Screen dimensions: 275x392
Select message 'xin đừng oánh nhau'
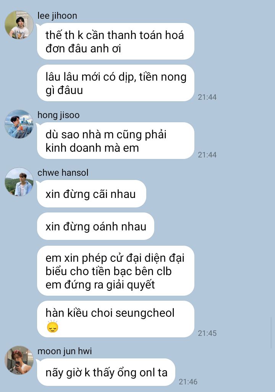pyautogui.click(x=95, y=226)
